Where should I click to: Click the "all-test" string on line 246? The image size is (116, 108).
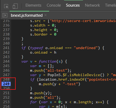56,71
